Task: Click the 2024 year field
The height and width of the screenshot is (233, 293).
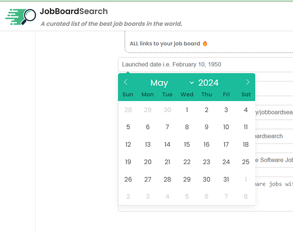Action: pyautogui.click(x=209, y=83)
